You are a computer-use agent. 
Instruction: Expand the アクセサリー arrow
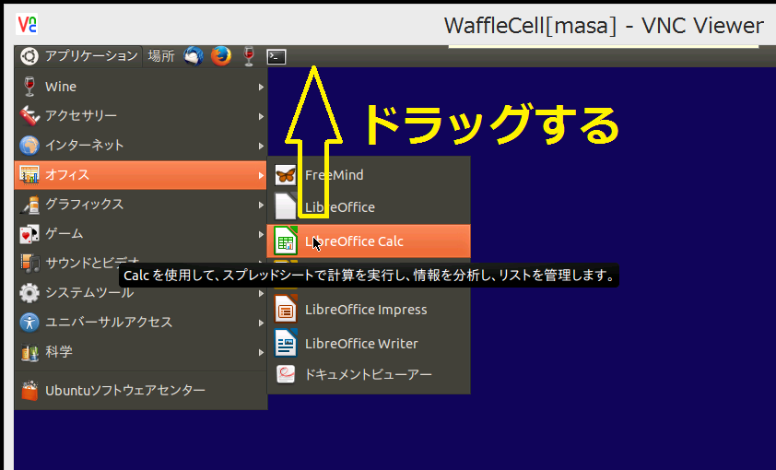[261, 117]
